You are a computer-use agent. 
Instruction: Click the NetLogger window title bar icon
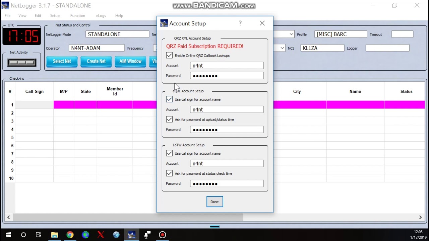5,5
